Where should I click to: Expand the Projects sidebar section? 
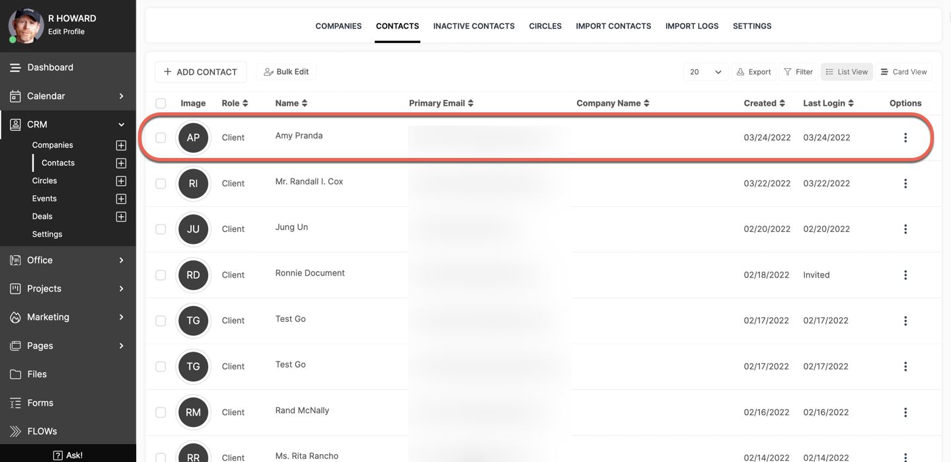click(122, 289)
